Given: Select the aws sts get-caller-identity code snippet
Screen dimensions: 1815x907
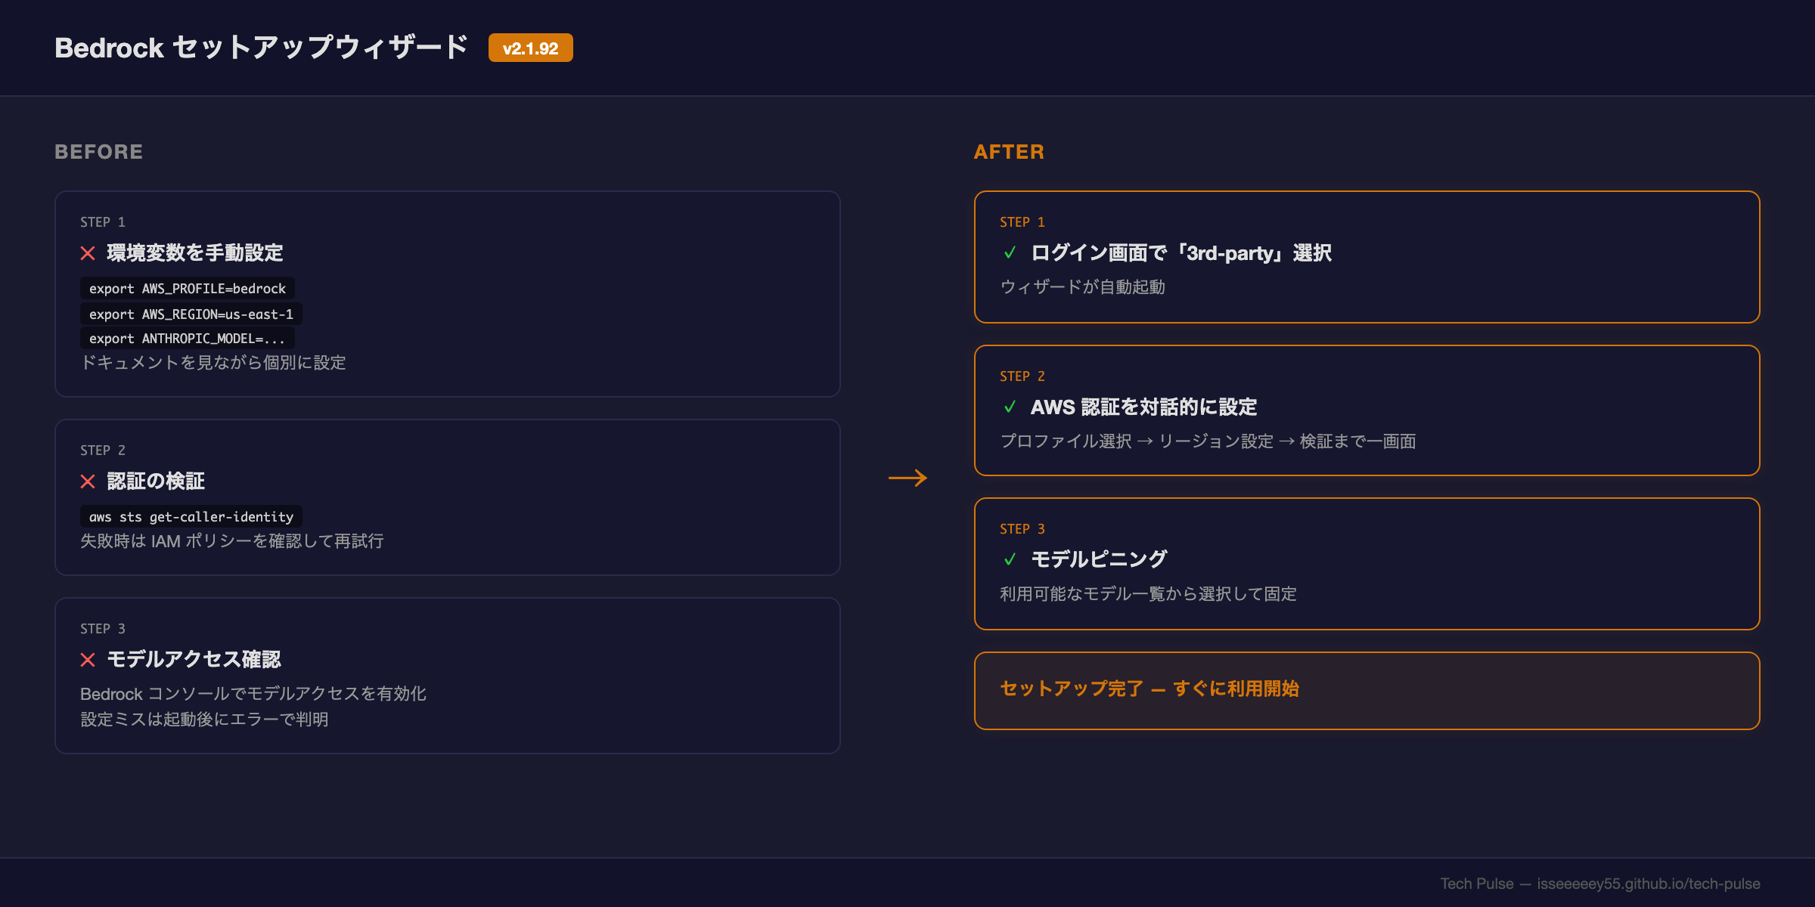Looking at the screenshot, I should point(191,517).
